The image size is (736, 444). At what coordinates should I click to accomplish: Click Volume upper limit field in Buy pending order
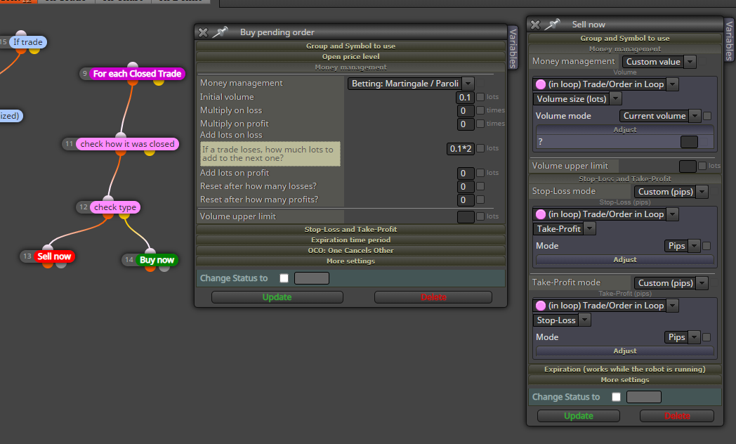pos(466,216)
